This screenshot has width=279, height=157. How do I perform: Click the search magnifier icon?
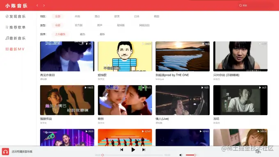pyautogui.click(x=240, y=5)
